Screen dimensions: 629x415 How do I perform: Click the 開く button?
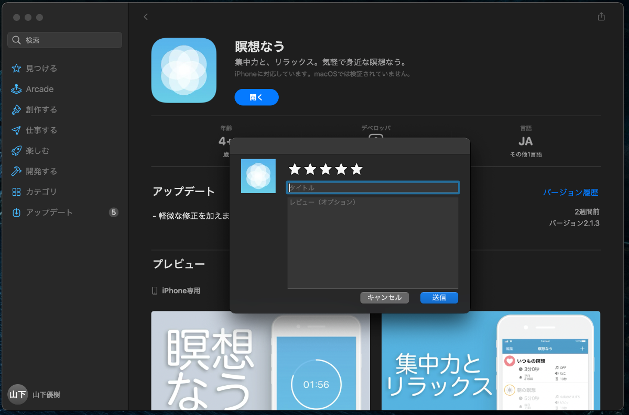256,97
